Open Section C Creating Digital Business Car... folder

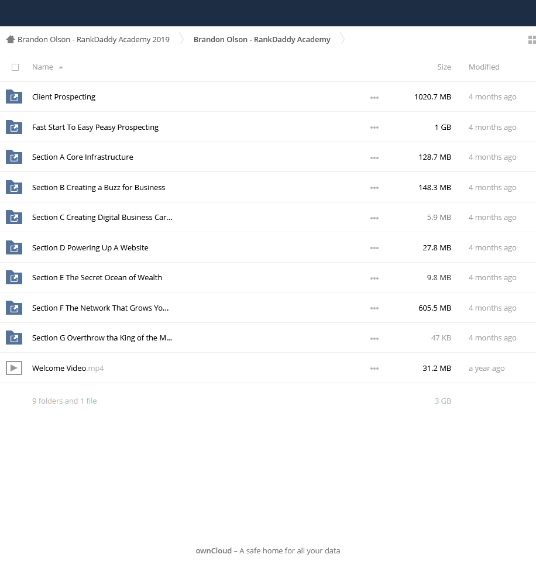tap(102, 218)
